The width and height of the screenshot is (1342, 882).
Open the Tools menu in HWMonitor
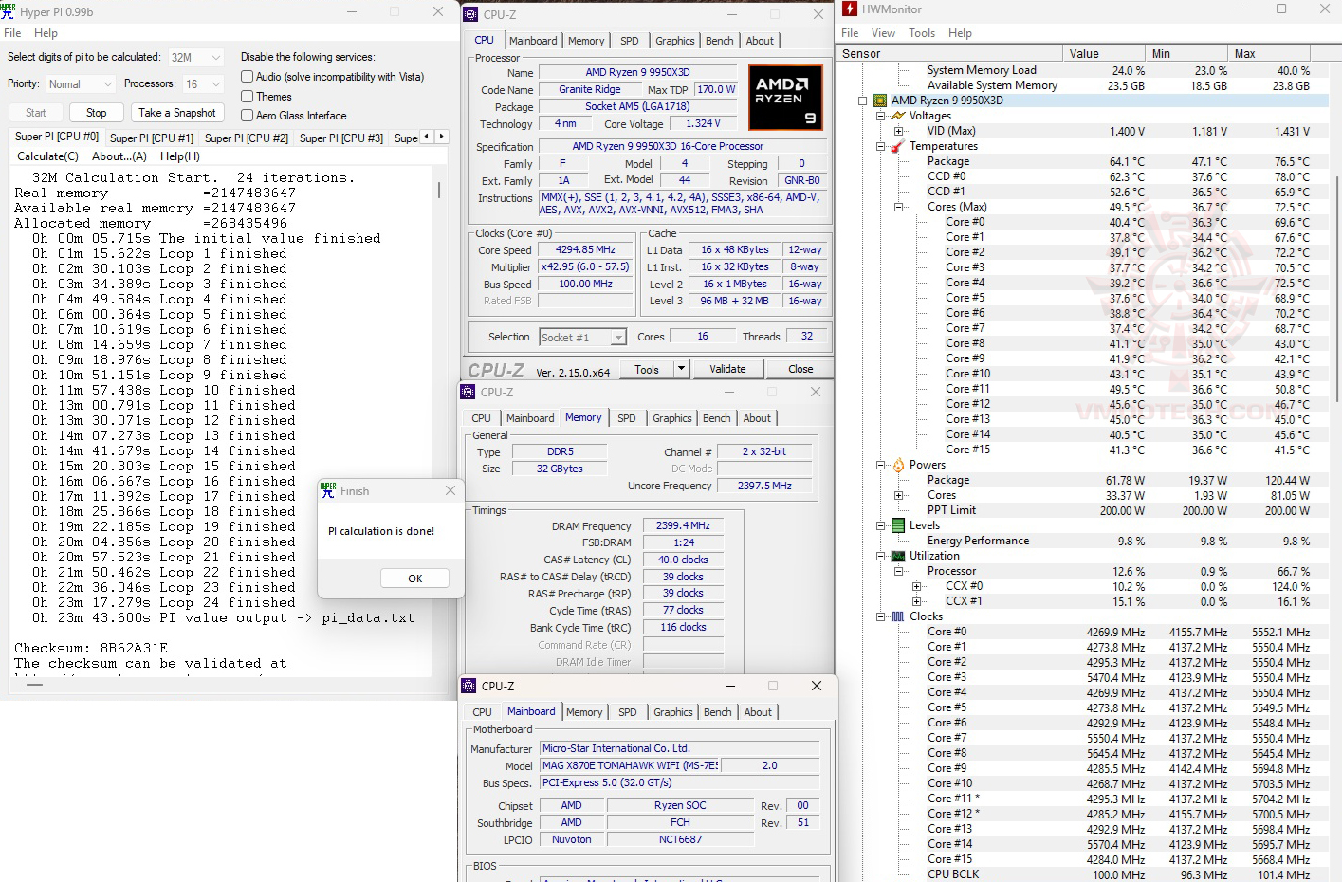[x=921, y=33]
